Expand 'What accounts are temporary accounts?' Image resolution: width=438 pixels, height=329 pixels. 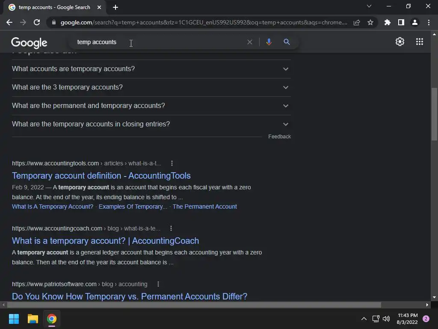151,69
